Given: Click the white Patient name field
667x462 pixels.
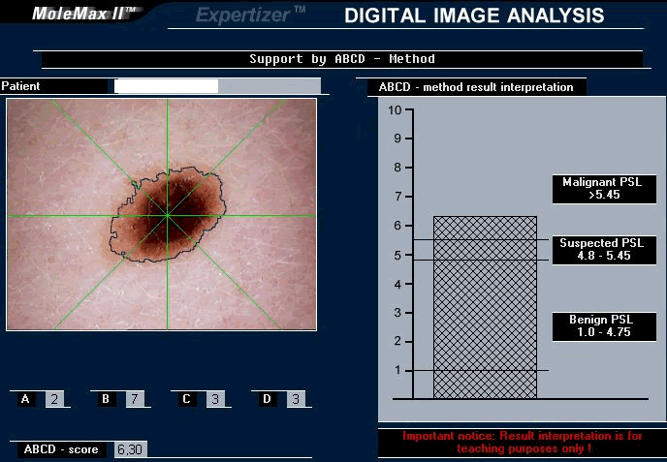Looking at the screenshot, I should coord(166,86).
